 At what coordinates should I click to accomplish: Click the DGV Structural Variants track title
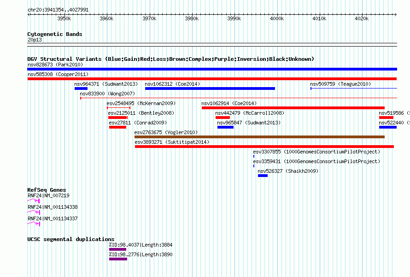170,59
